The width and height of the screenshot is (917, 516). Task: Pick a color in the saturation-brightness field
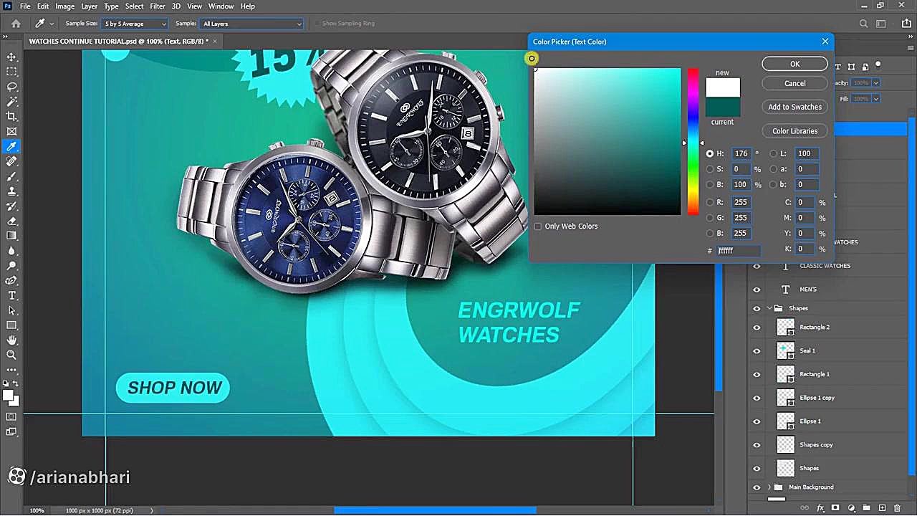tap(608, 141)
